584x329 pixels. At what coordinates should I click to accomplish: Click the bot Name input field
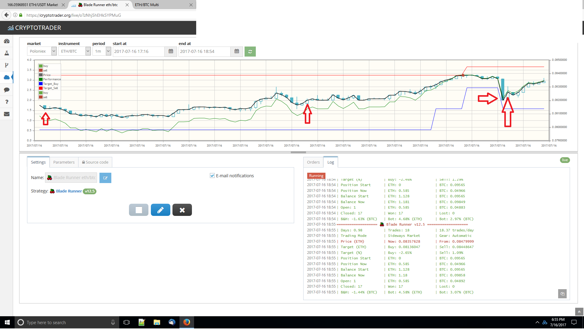71,178
